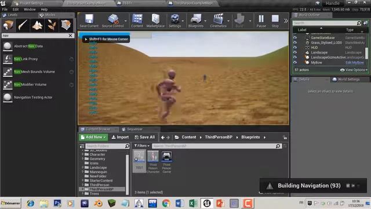Open View Options in World Outliner
The width and height of the screenshot is (371, 209).
(x=354, y=70)
